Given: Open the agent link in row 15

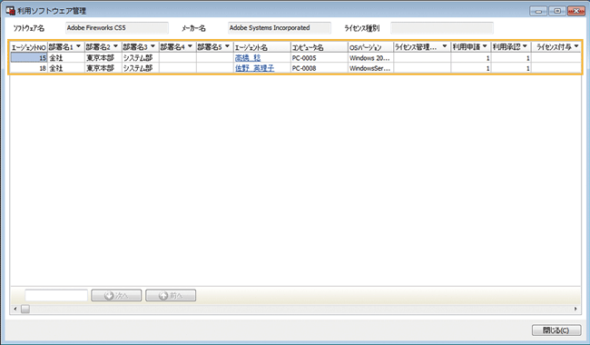Looking at the screenshot, I should (248, 58).
